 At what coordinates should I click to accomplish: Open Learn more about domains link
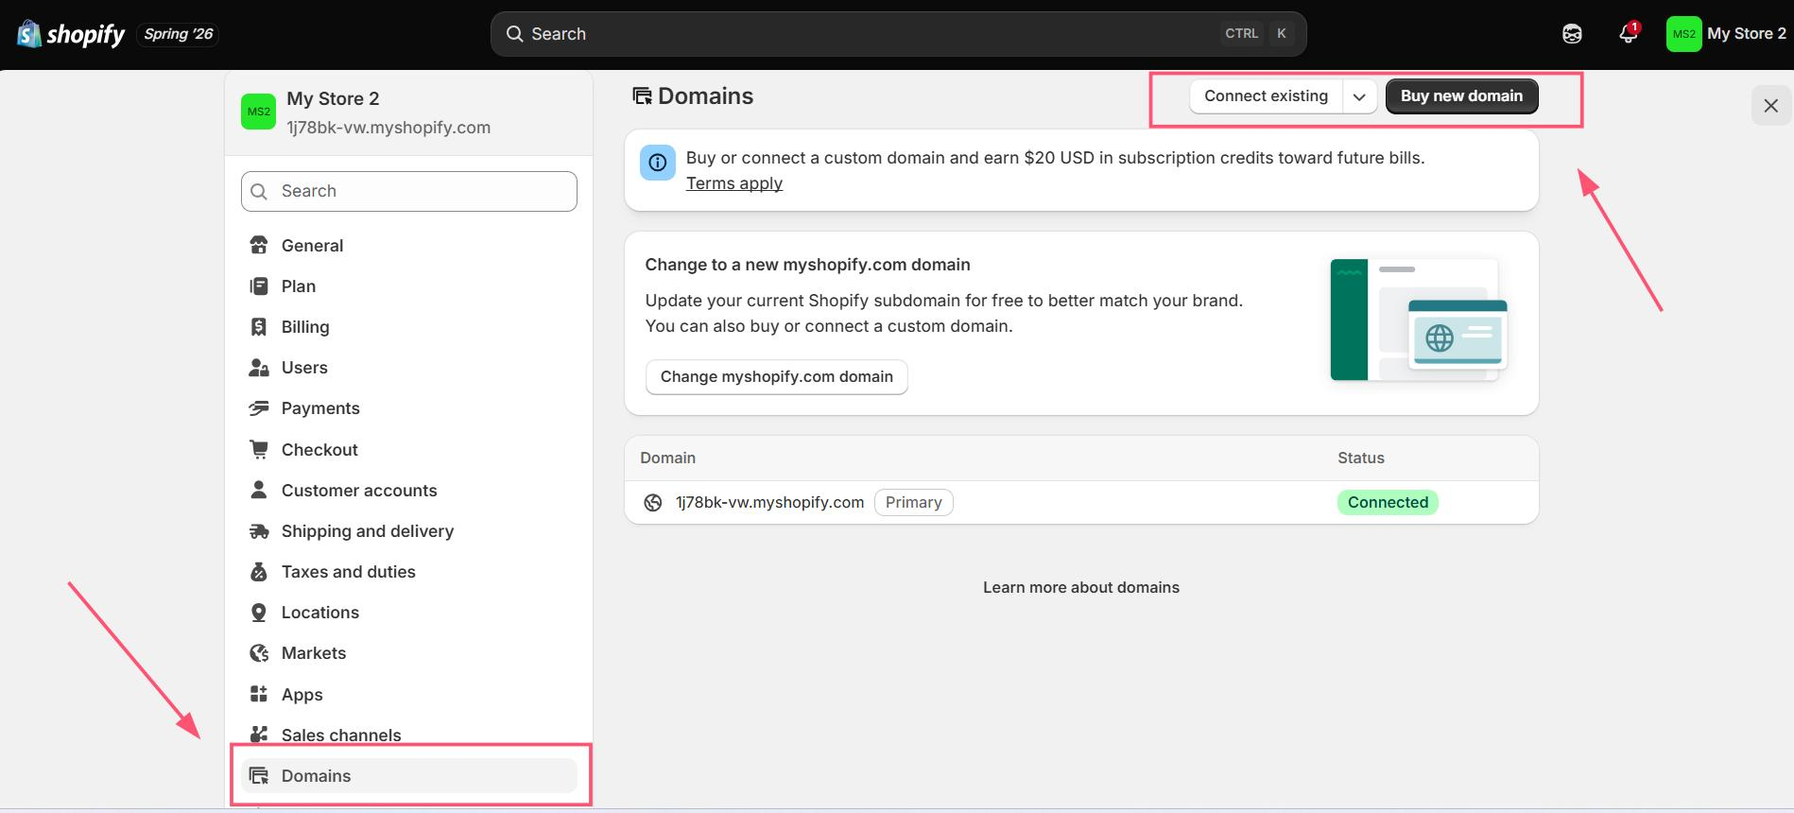click(1081, 588)
